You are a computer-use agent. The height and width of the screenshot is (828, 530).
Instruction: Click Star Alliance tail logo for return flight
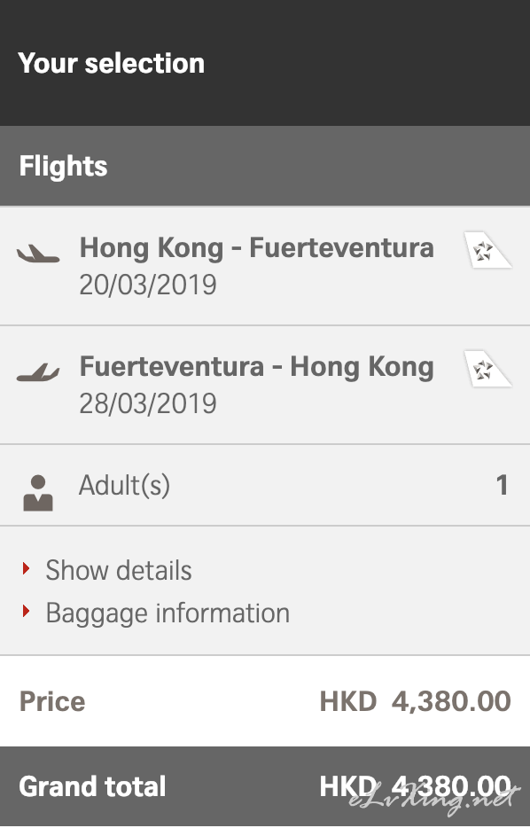[x=487, y=369]
